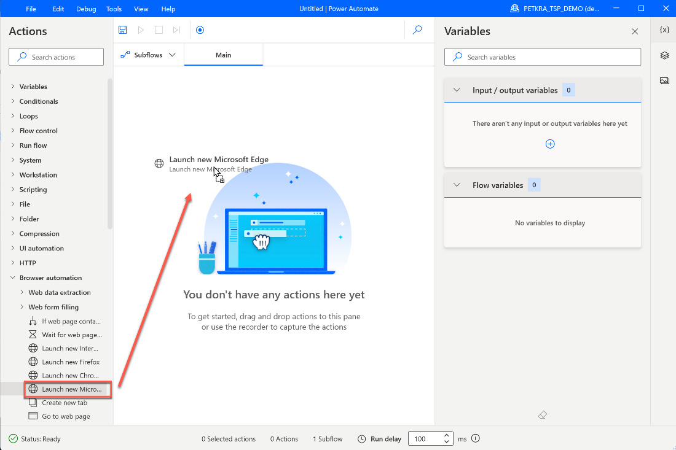Open the Run delay info icon
This screenshot has height=450, width=676.
click(476, 438)
